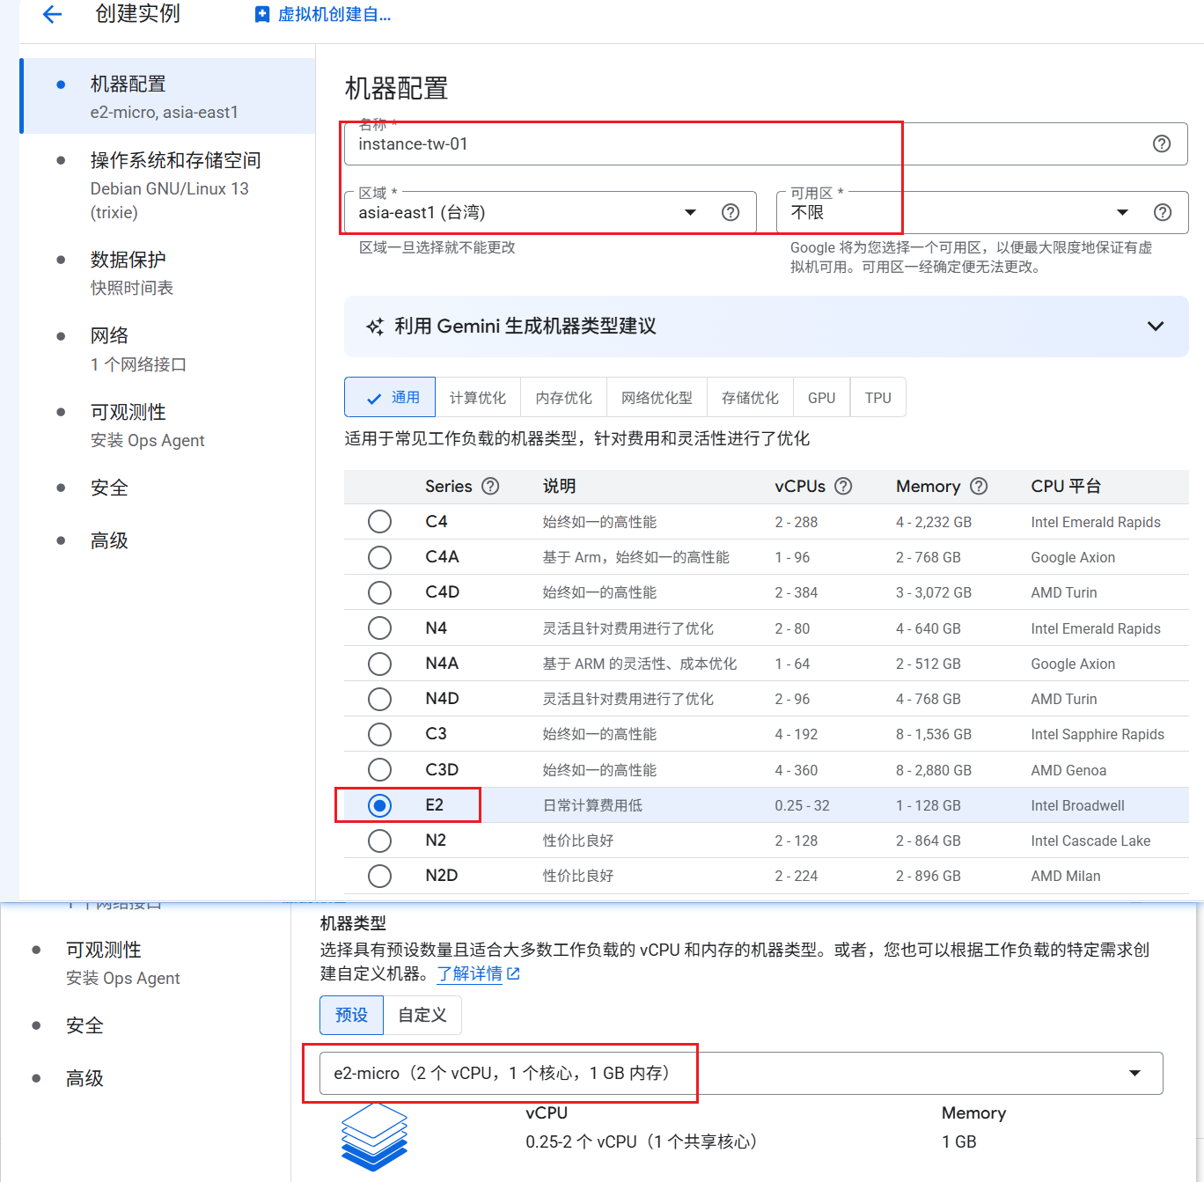Open help icon for the 区域 field

point(730,212)
